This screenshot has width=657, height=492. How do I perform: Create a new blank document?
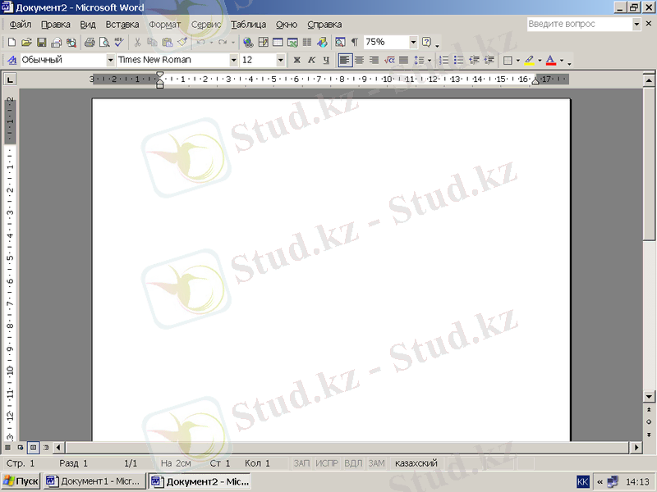[x=11, y=43]
